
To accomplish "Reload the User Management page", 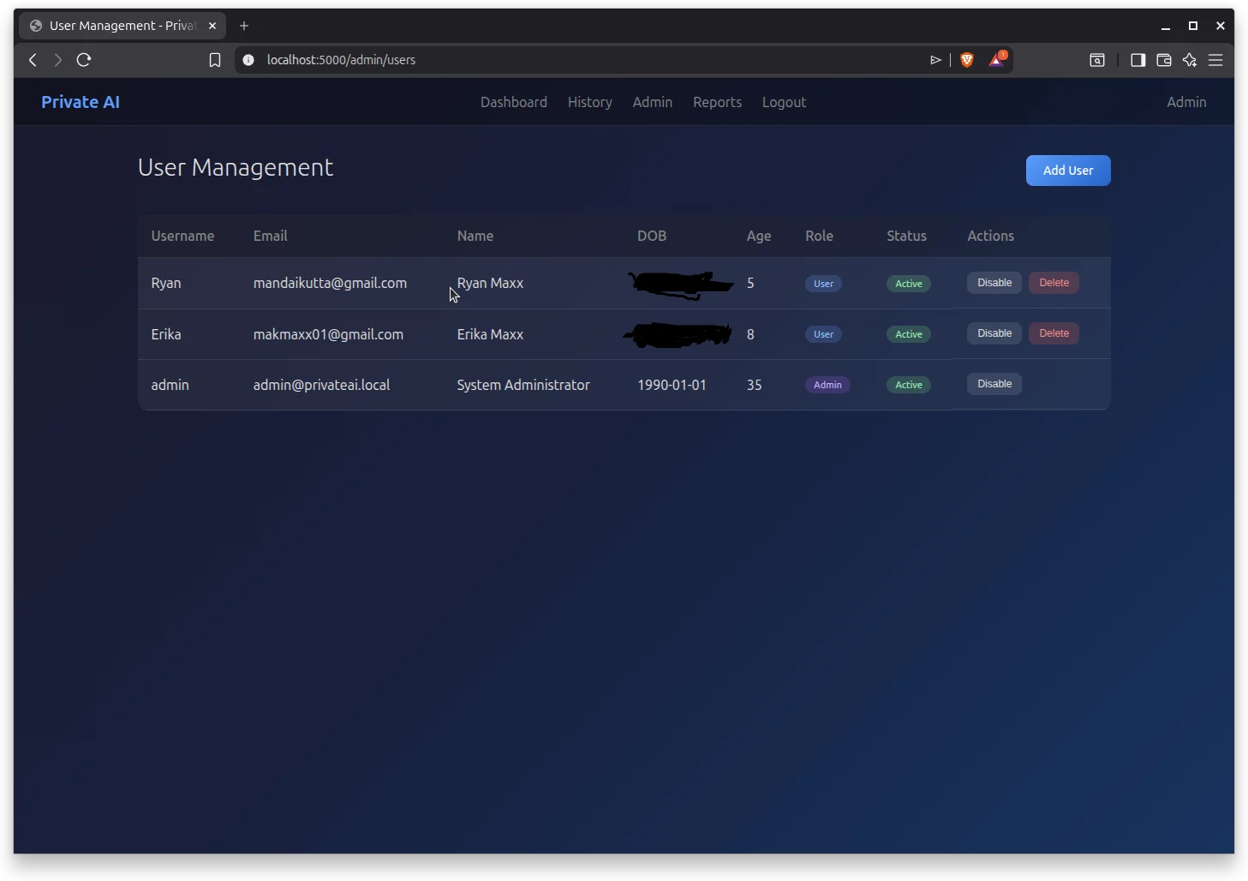I will [x=83, y=60].
